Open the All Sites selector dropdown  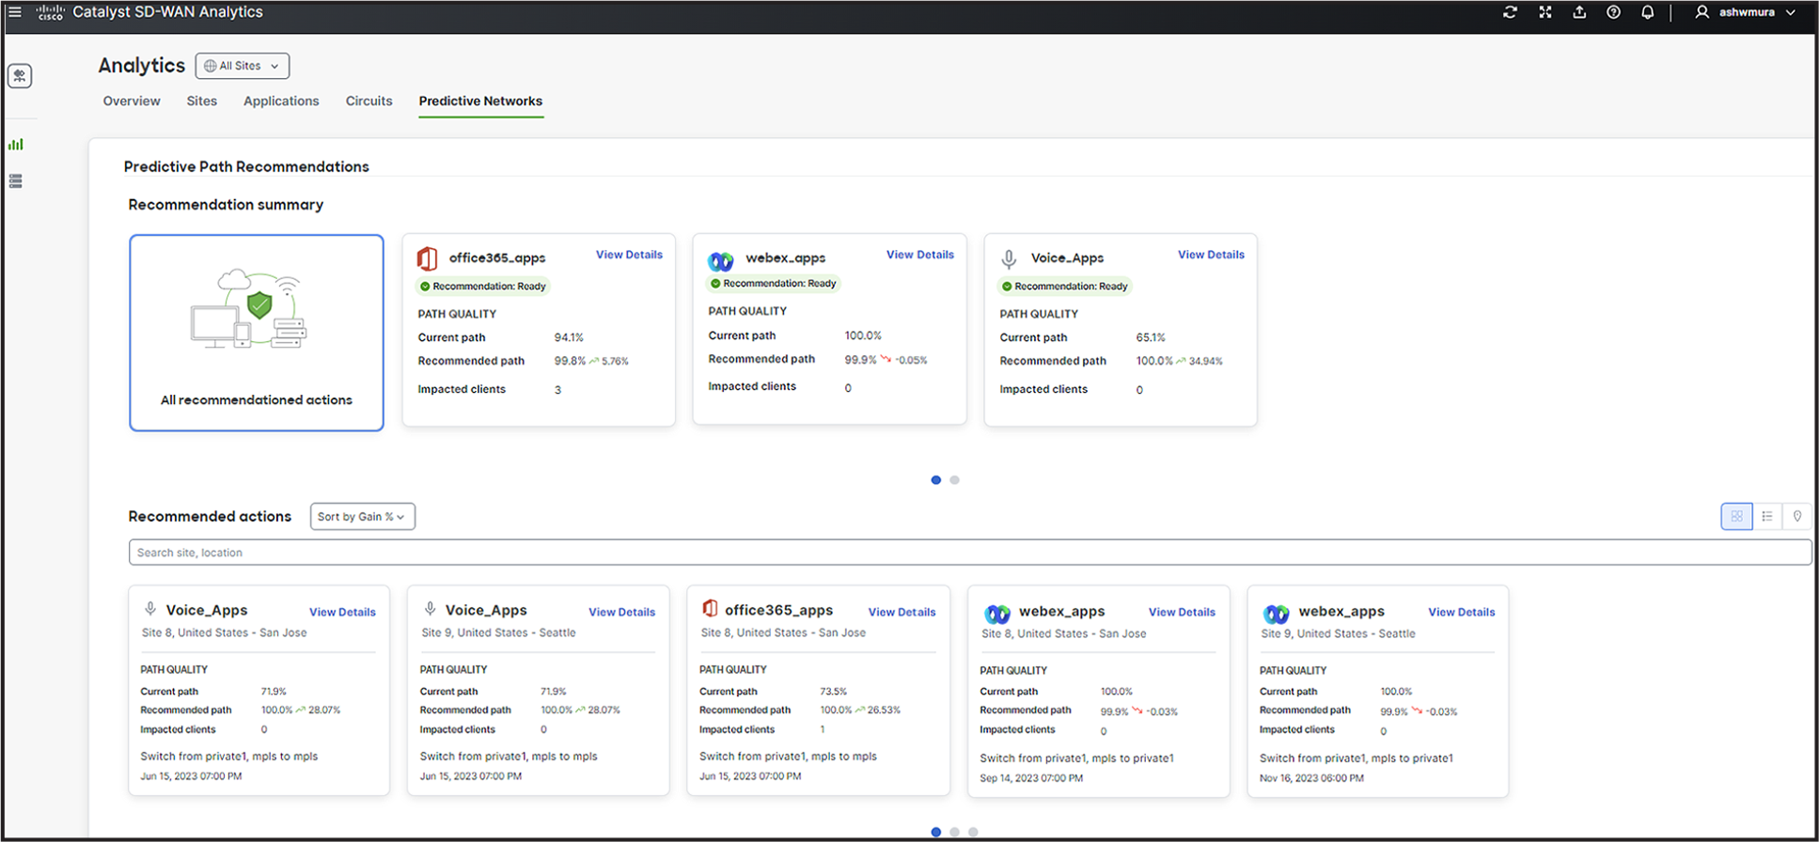coord(243,66)
